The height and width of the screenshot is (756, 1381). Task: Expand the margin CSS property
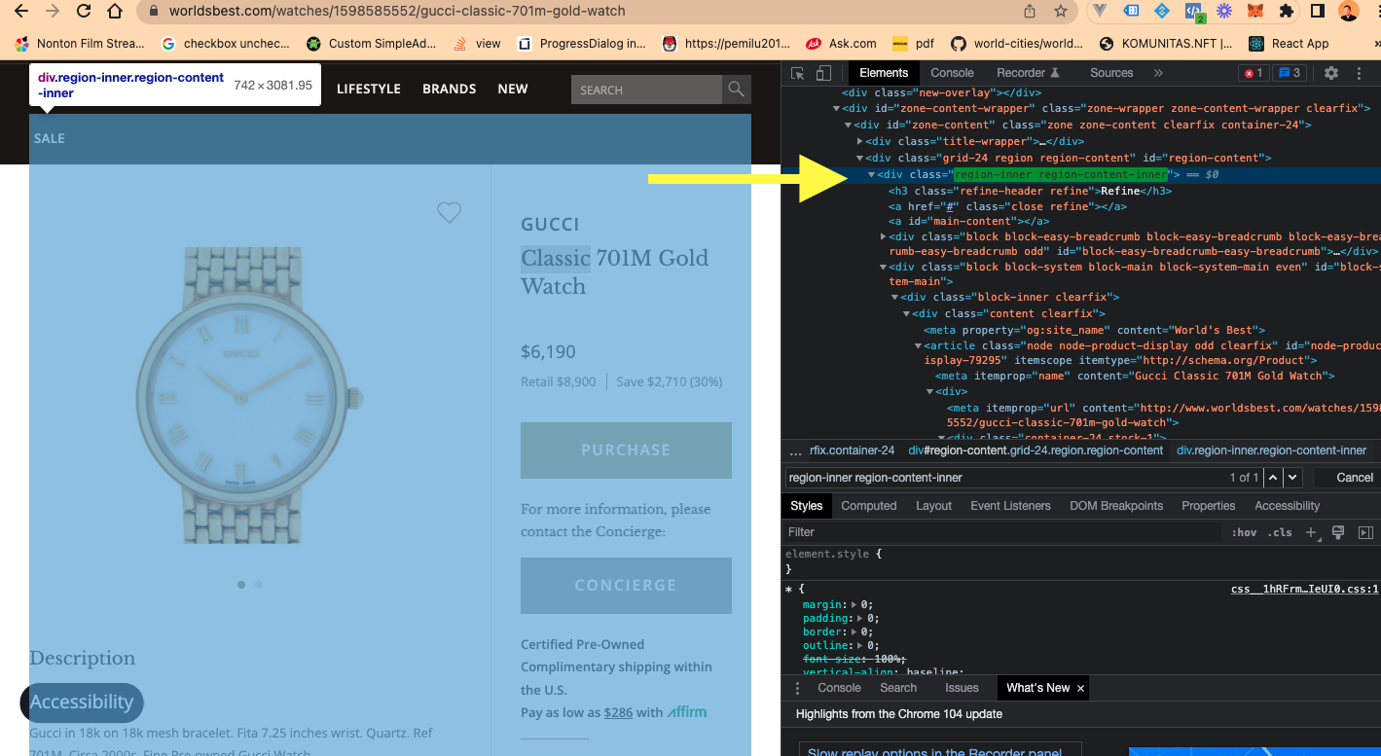coord(854,604)
